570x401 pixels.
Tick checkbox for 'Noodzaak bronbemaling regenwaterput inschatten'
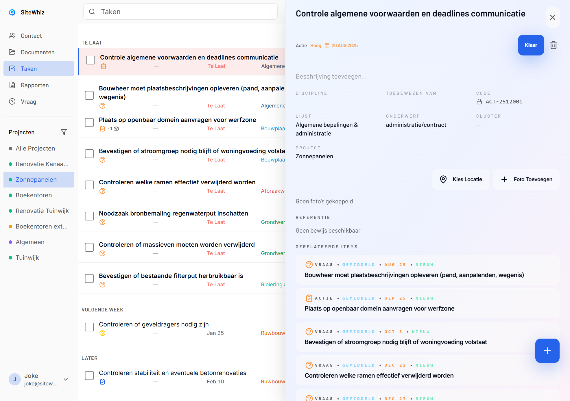coord(89,216)
